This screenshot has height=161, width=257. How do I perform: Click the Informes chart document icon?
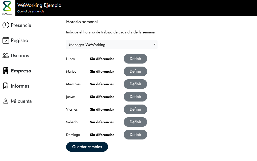[x=6, y=86]
